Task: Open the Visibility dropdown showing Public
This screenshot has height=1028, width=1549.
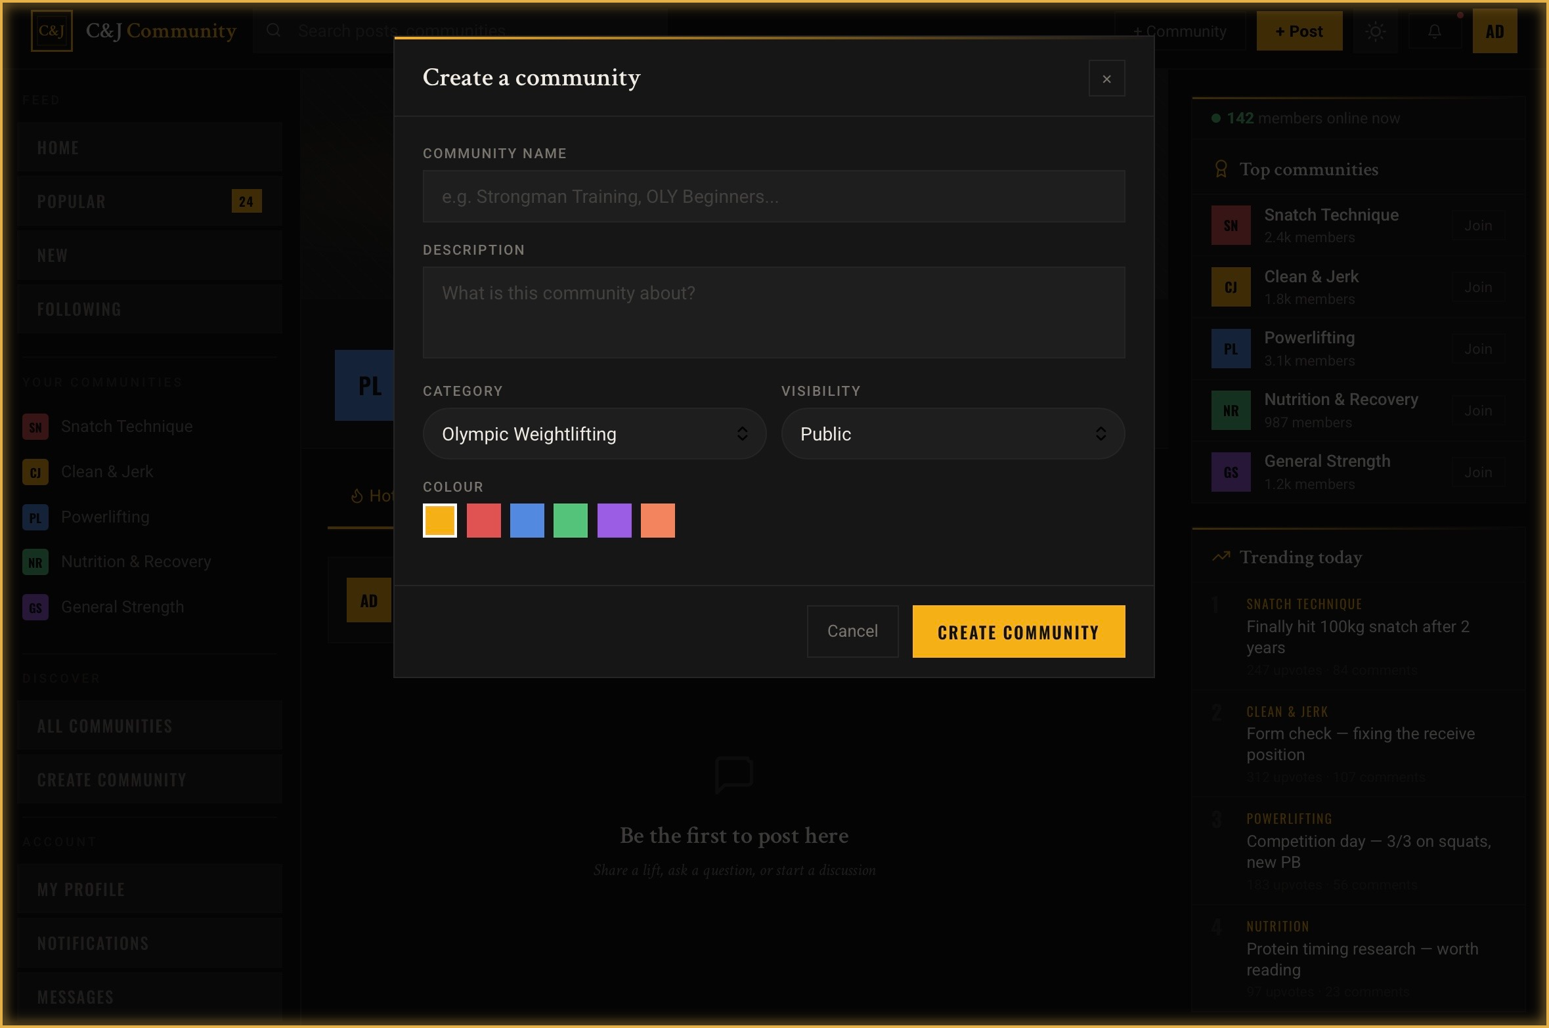Action: point(953,434)
